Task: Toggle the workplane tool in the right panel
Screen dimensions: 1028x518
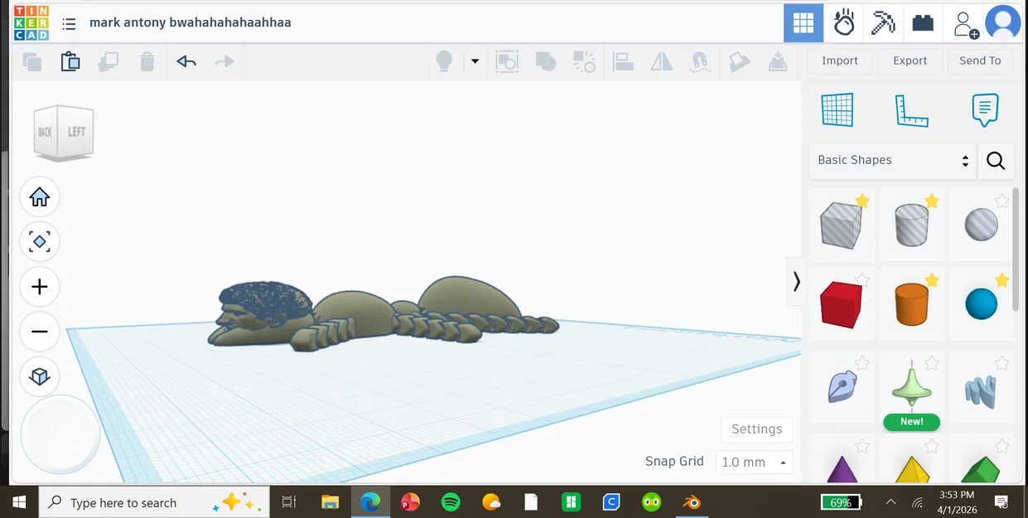Action: (837, 110)
